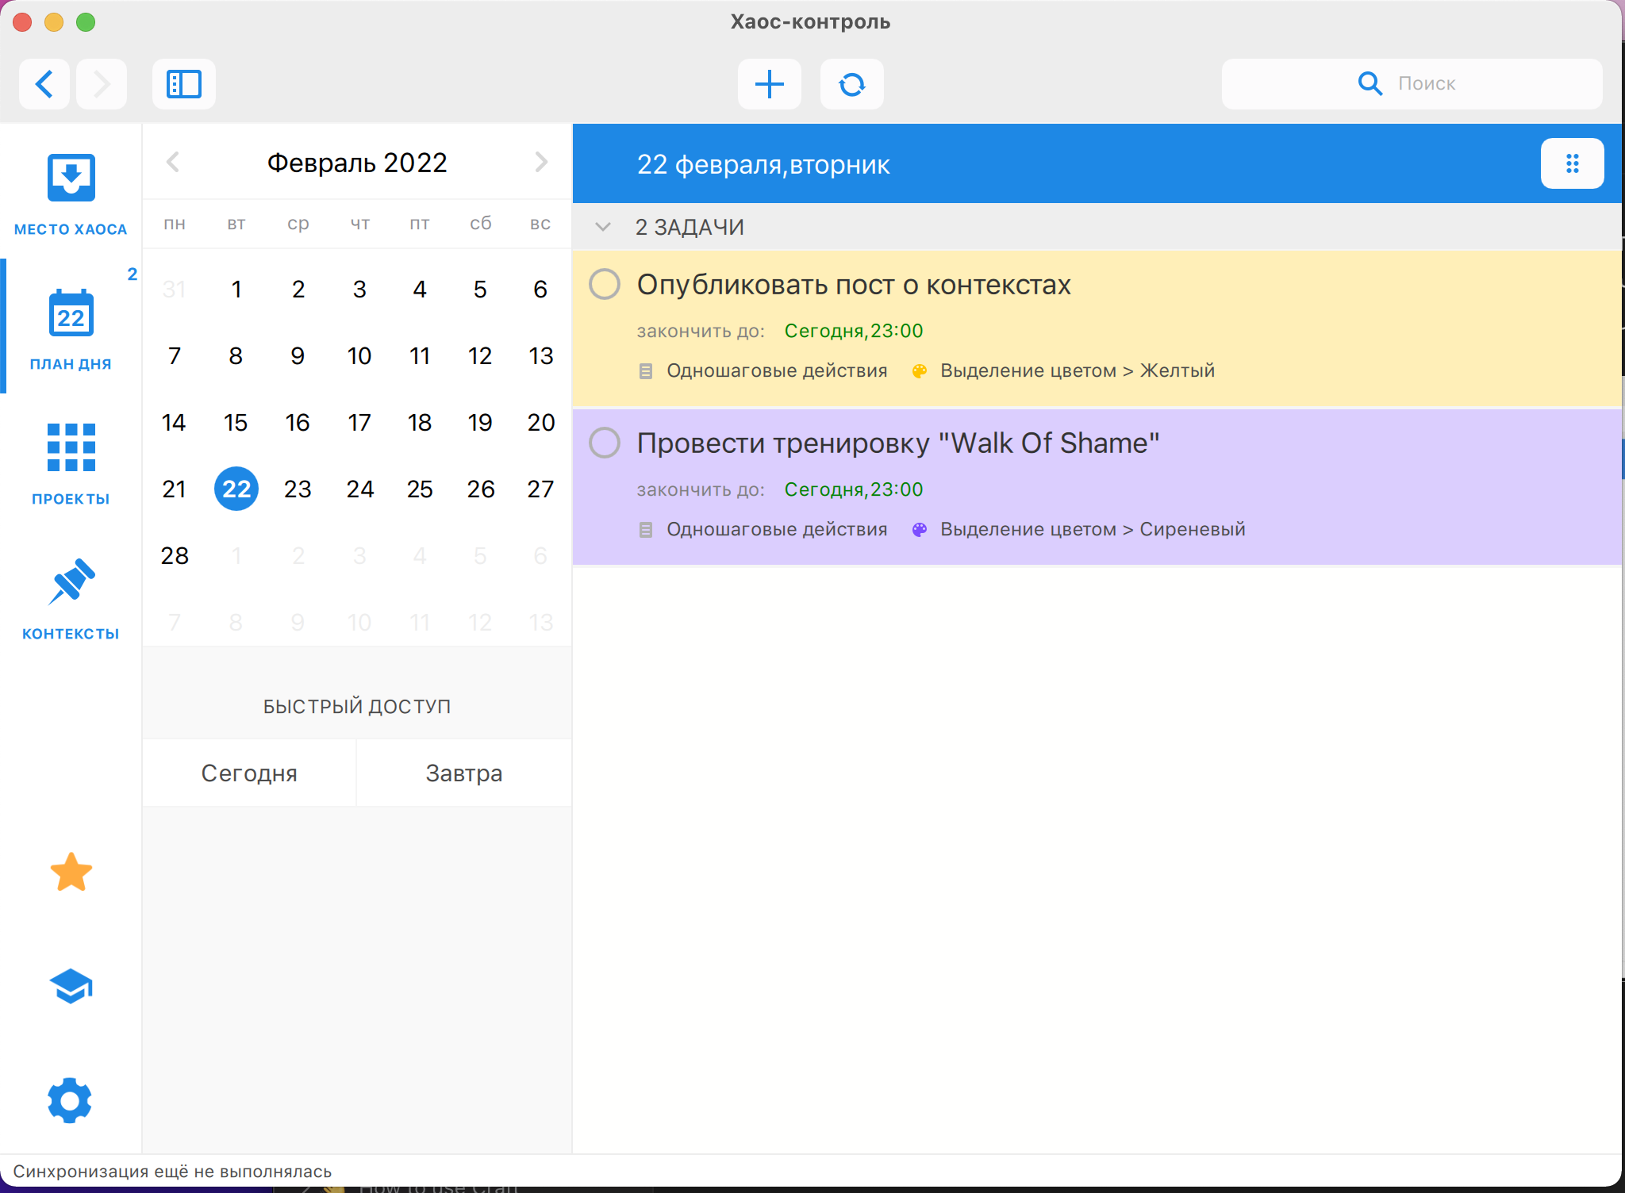
Task: Open the graduation cap tutorial icon
Action: pyautogui.click(x=71, y=986)
